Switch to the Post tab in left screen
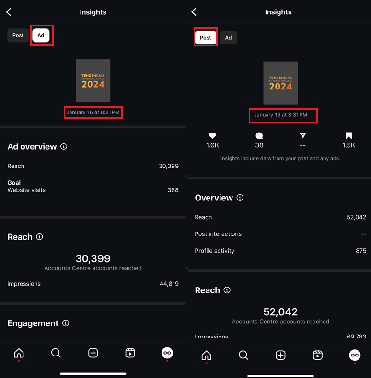Image resolution: width=371 pixels, height=378 pixels. [x=18, y=35]
